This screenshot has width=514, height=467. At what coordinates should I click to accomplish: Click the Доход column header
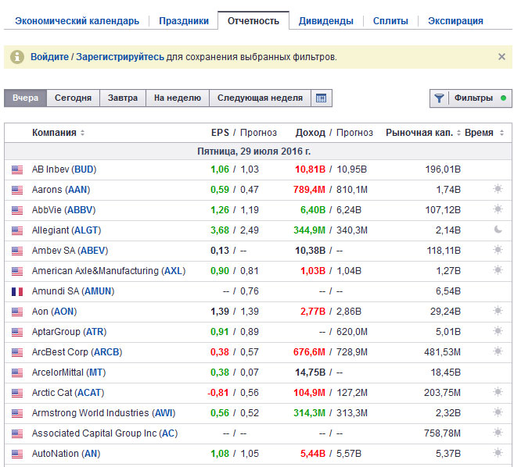coord(310,133)
